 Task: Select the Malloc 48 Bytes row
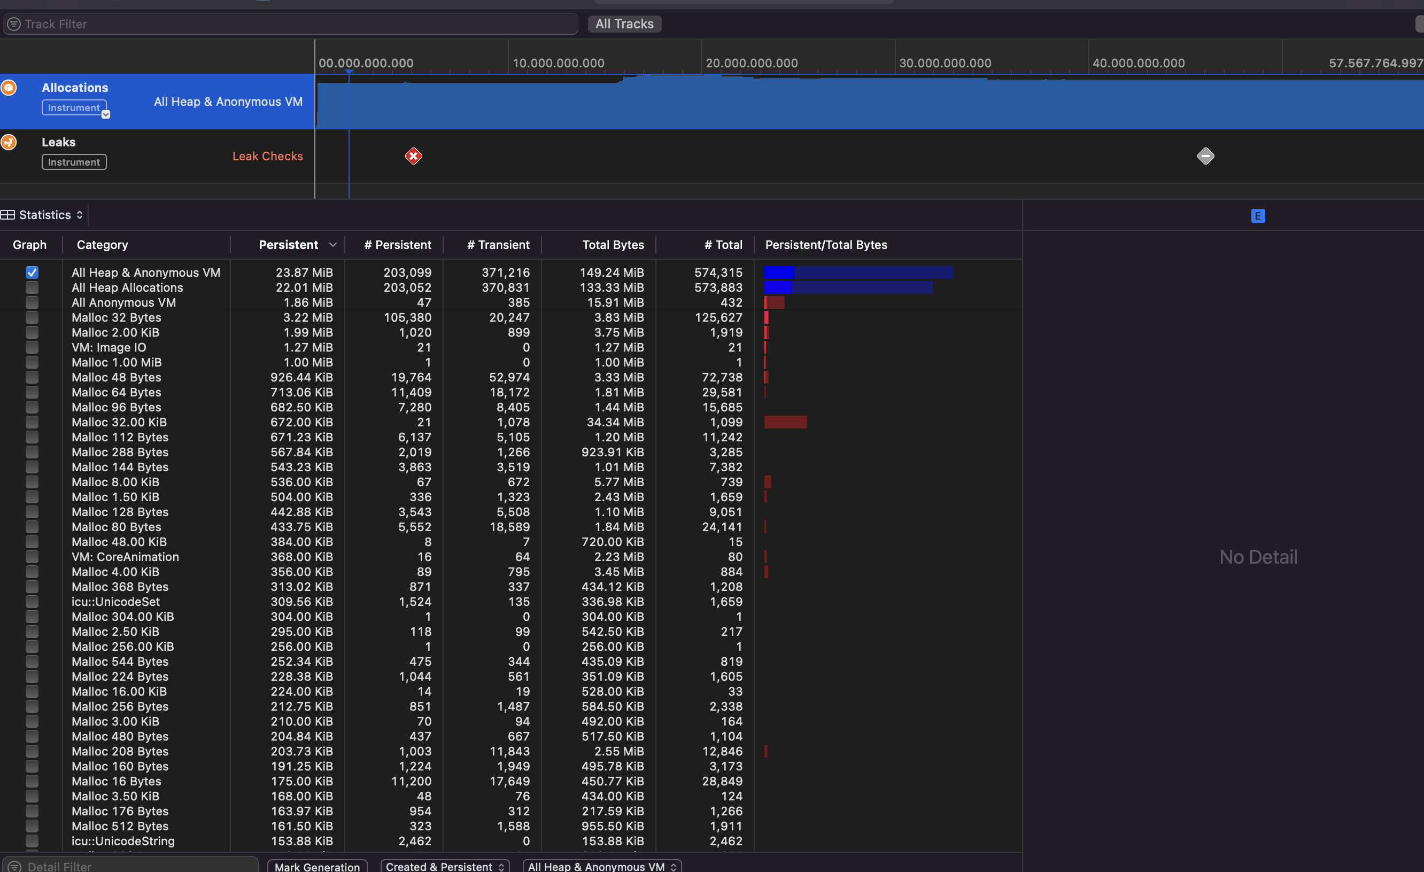[x=511, y=377]
